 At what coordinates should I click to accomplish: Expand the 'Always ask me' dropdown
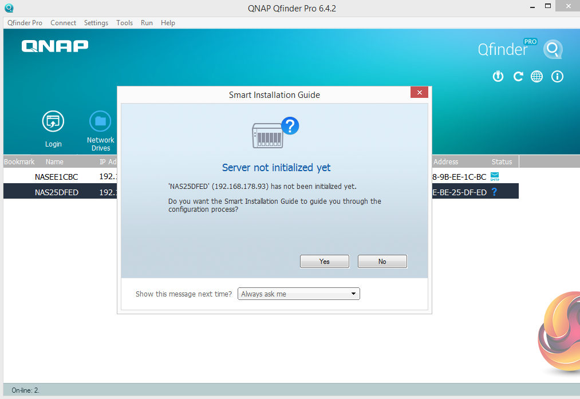298,294
